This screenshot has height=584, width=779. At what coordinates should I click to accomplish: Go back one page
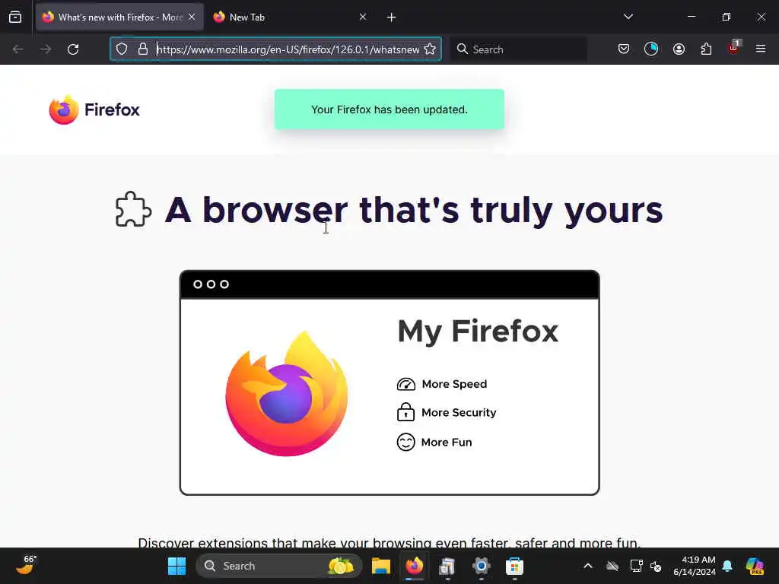point(18,49)
